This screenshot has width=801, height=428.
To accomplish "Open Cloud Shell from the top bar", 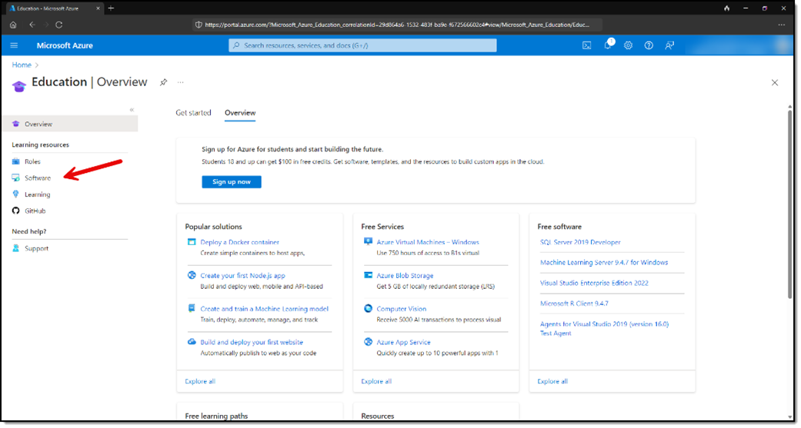I will click(586, 45).
